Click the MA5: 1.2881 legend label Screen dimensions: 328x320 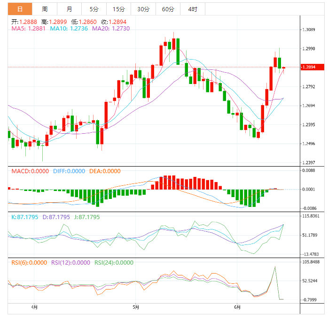pyautogui.click(x=29, y=29)
